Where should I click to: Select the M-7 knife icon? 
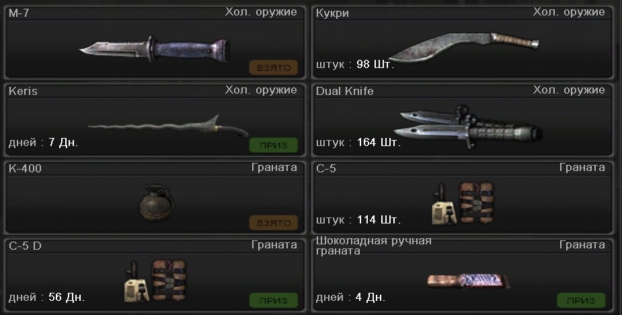coord(154,49)
